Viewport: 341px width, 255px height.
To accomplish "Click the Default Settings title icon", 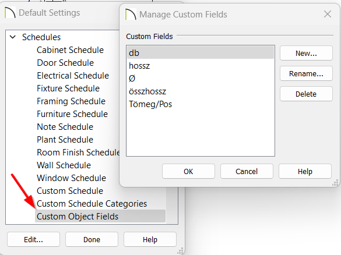I will [x=10, y=12].
